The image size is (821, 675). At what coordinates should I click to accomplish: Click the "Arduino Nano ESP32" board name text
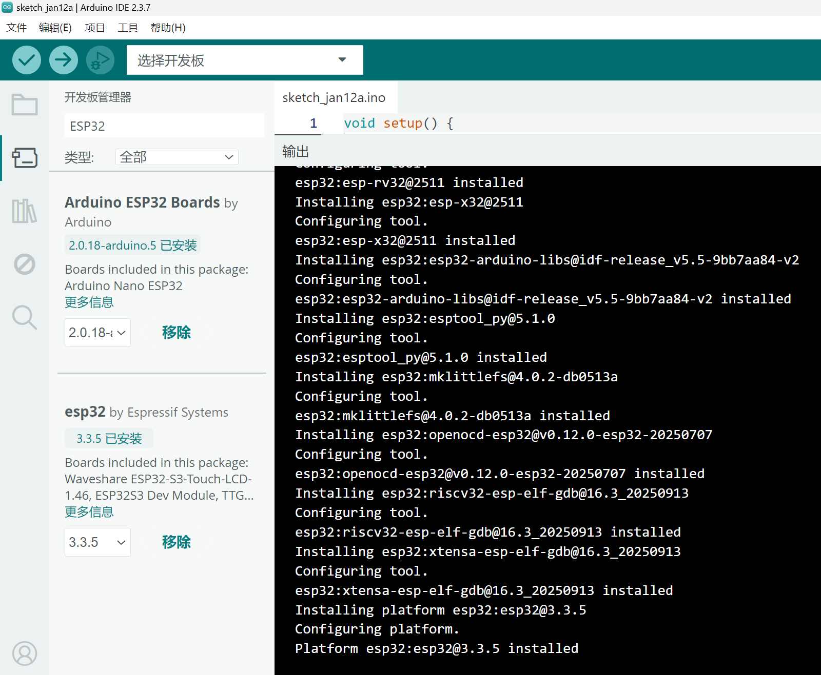(124, 285)
